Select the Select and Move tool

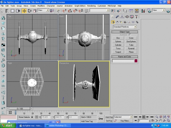point(24,11)
